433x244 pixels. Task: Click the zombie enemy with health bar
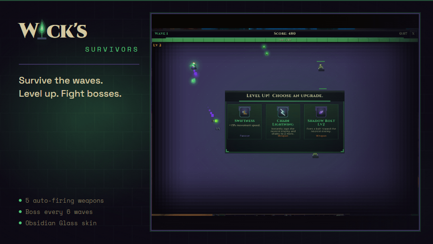tap(321, 67)
